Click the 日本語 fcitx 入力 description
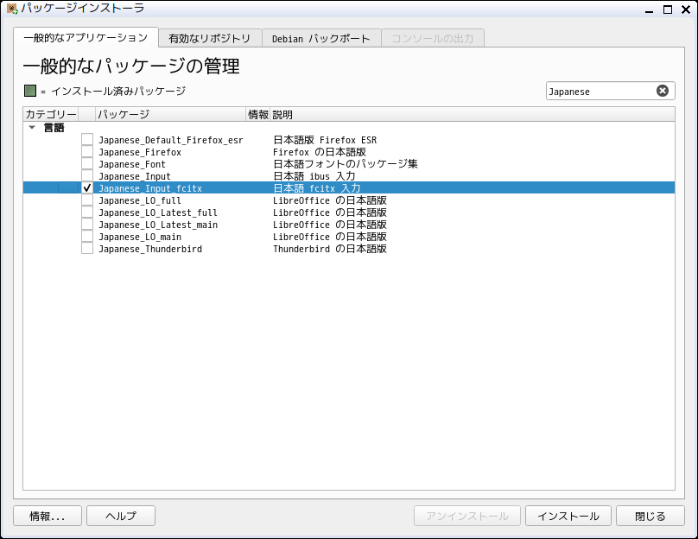The image size is (698, 539). (x=316, y=187)
